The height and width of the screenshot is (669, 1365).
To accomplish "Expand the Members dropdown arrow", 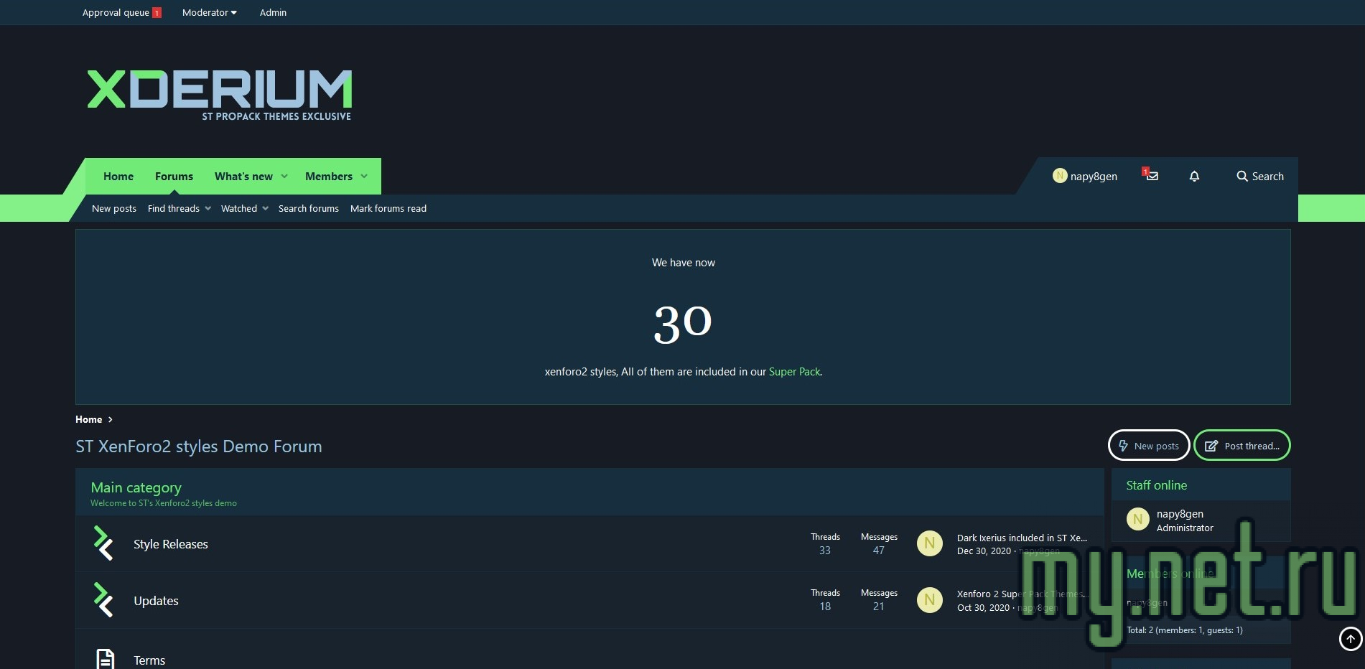I will coord(364,177).
